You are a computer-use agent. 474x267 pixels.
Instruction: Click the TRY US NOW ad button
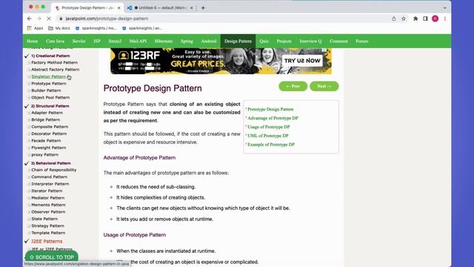[x=302, y=61]
